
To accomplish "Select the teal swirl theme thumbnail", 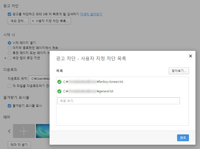I will point(43,131).
